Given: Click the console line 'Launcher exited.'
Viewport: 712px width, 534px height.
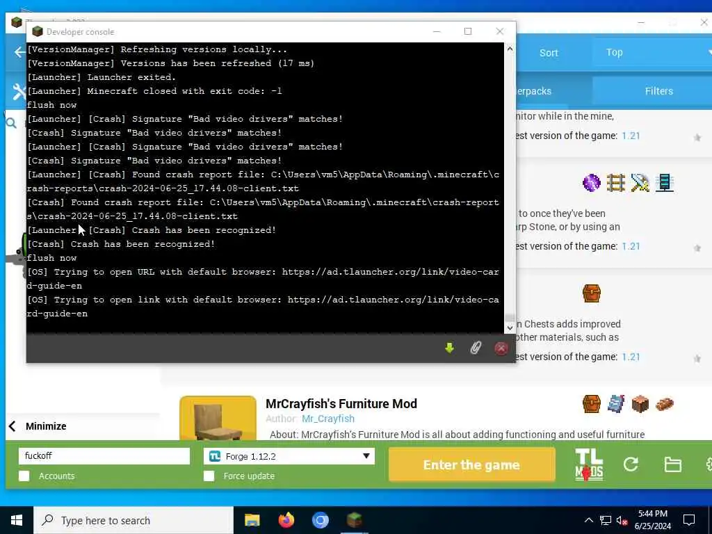Looking at the screenshot, I should click(x=131, y=77).
